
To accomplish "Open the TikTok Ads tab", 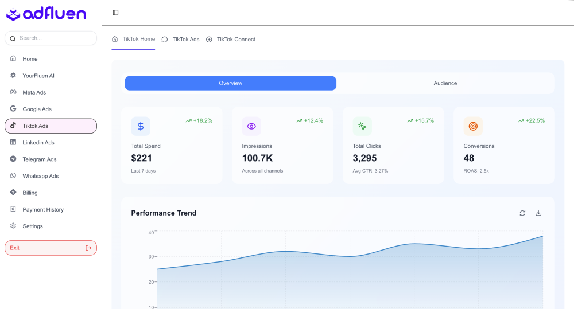I will [x=181, y=40].
